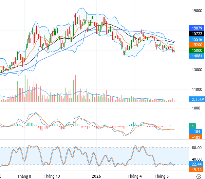Select the blue 15879 price label
The height and width of the screenshot is (179, 205).
point(196,28)
